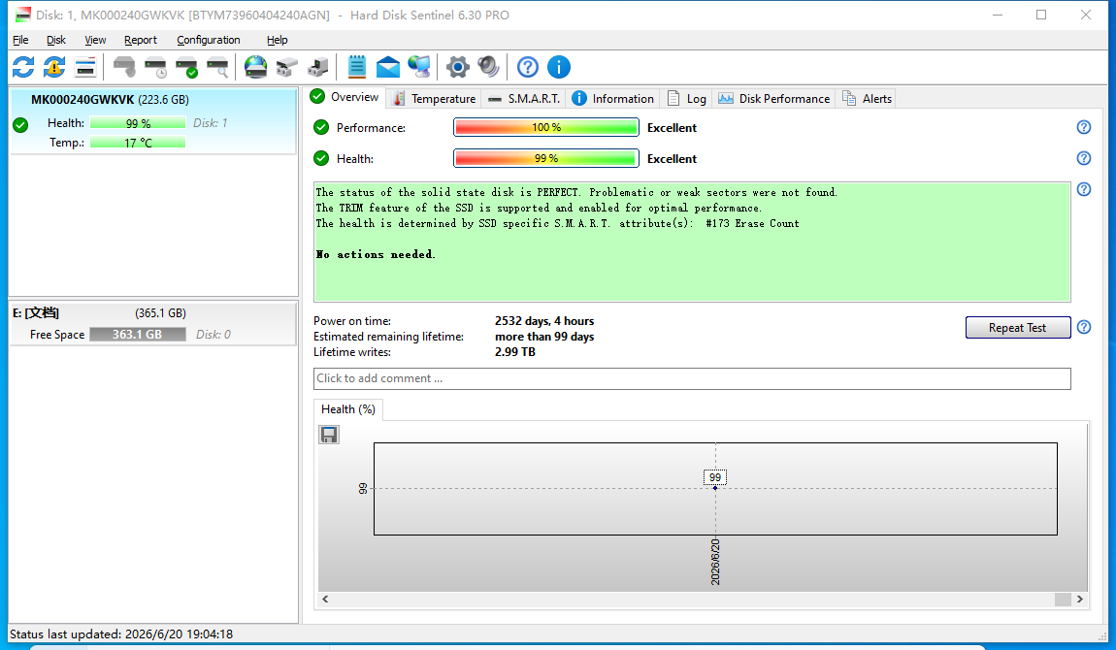This screenshot has height=650, width=1116.
Task: Switch to the Alerts tab
Action: [867, 99]
